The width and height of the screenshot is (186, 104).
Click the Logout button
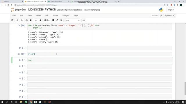171,10
